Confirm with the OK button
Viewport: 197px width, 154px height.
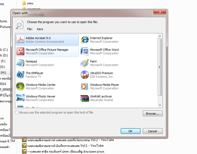point(131,131)
